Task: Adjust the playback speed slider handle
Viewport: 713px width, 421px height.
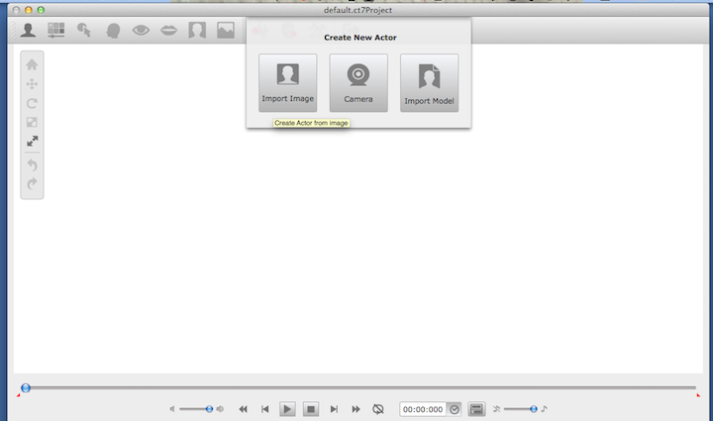Action: coord(534,409)
